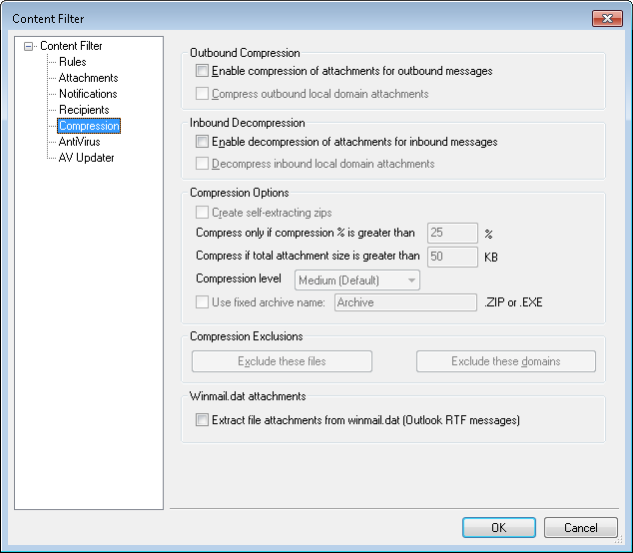633x553 pixels.
Task: Close the Content Filter dialog window
Action: pos(606,18)
